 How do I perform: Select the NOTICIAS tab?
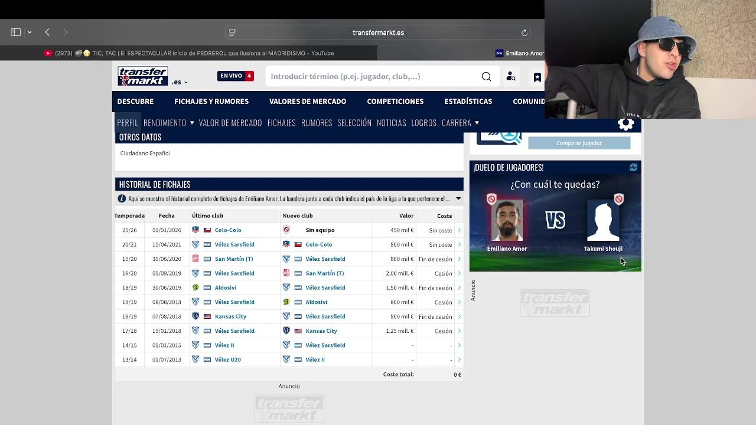(392, 123)
